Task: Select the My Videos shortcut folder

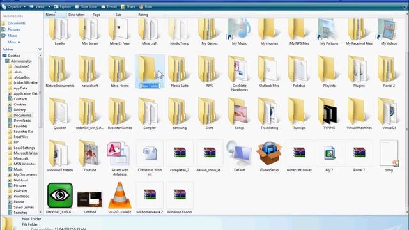Action: point(389,31)
